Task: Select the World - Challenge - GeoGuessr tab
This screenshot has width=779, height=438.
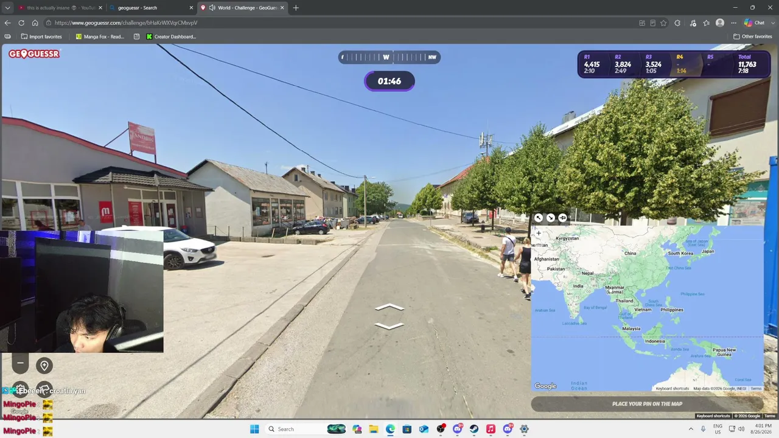Action: [243, 8]
